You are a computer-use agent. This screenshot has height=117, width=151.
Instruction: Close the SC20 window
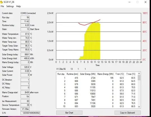click(x=145, y=2)
